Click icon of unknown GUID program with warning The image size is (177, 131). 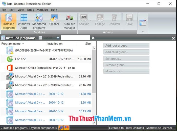pyautogui.click(x=10, y=50)
